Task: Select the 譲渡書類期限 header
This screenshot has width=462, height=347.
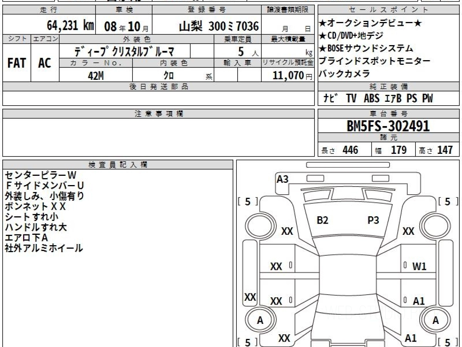Action: (x=288, y=10)
